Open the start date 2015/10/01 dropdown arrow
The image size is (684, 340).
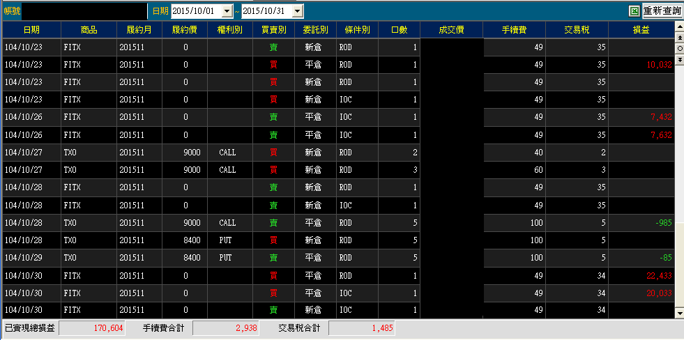click(227, 11)
